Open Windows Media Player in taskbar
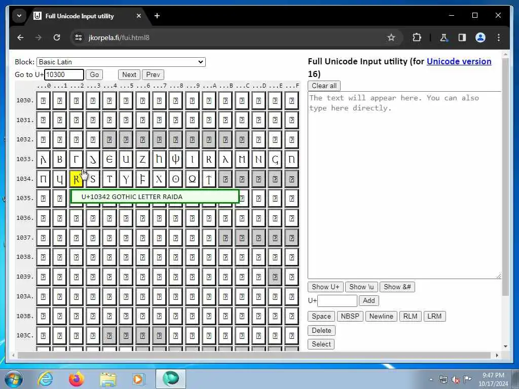 point(138,379)
